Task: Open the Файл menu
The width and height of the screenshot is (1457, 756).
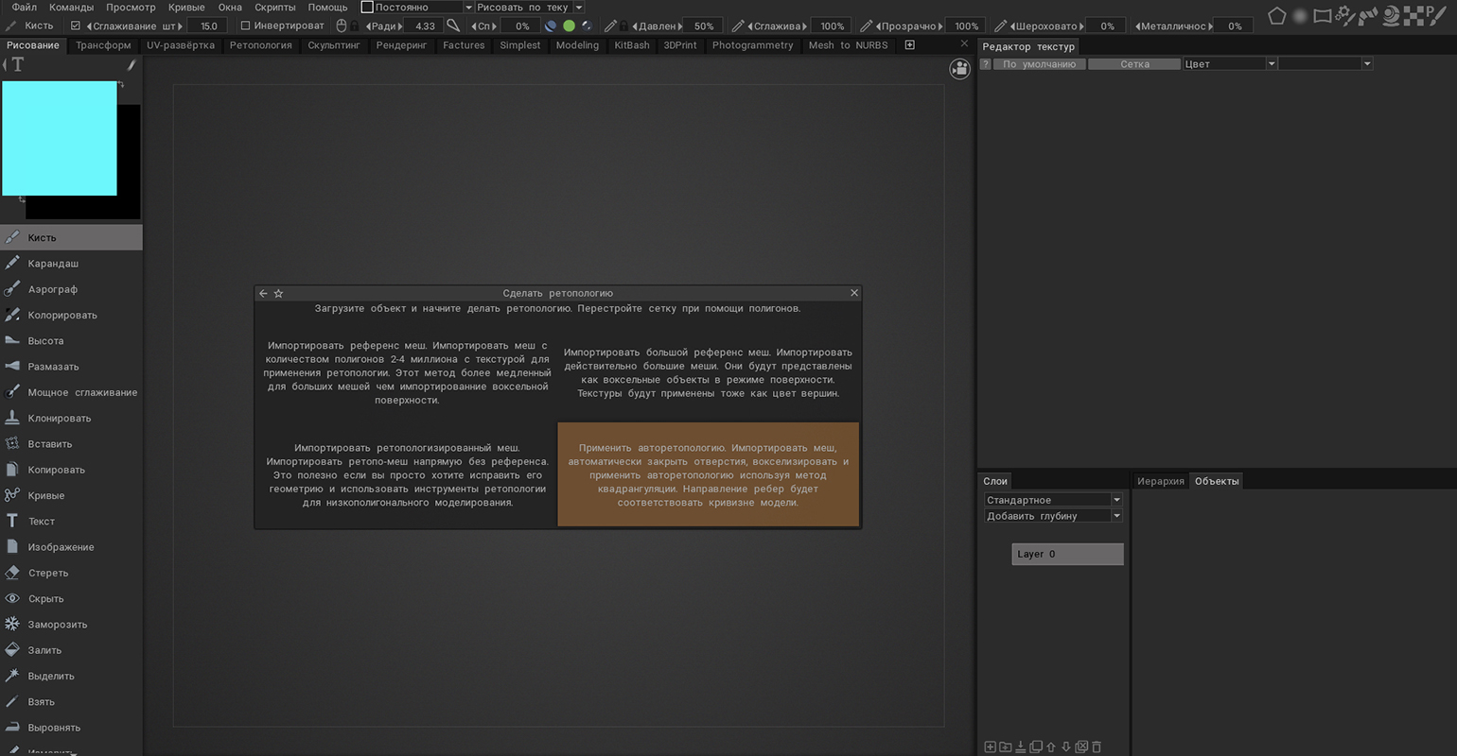Action: [25, 7]
